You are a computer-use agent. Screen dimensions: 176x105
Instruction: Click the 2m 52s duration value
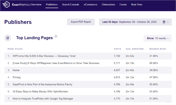130,56
